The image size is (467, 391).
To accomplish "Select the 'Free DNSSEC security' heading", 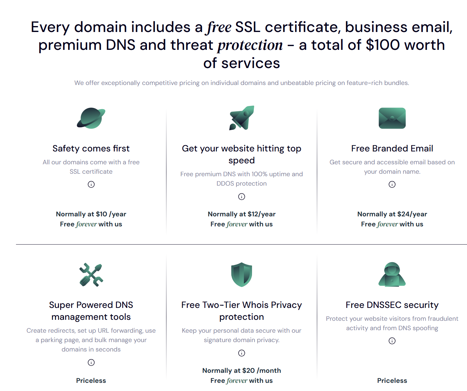I will 392,305.
